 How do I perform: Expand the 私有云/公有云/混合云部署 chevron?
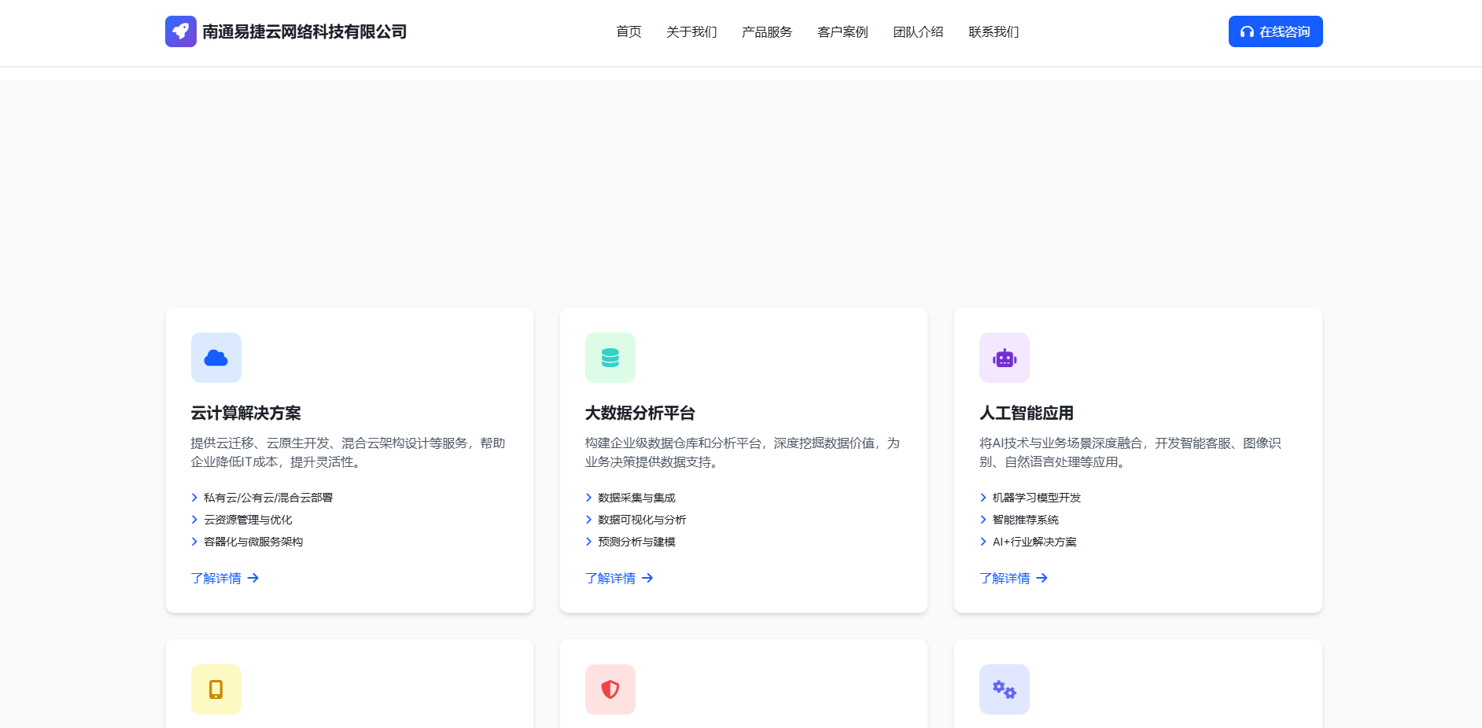194,497
